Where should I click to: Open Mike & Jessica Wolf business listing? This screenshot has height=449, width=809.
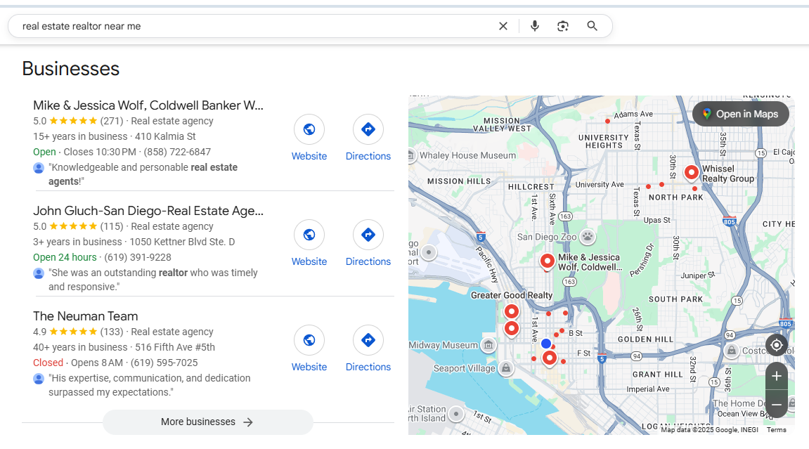click(x=148, y=105)
